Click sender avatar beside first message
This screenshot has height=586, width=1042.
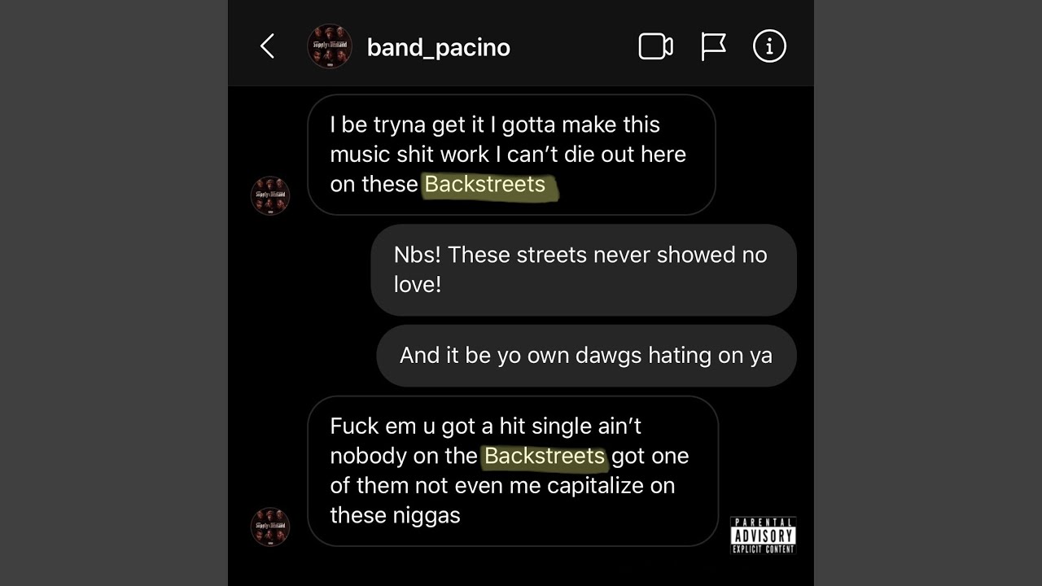coord(270,195)
